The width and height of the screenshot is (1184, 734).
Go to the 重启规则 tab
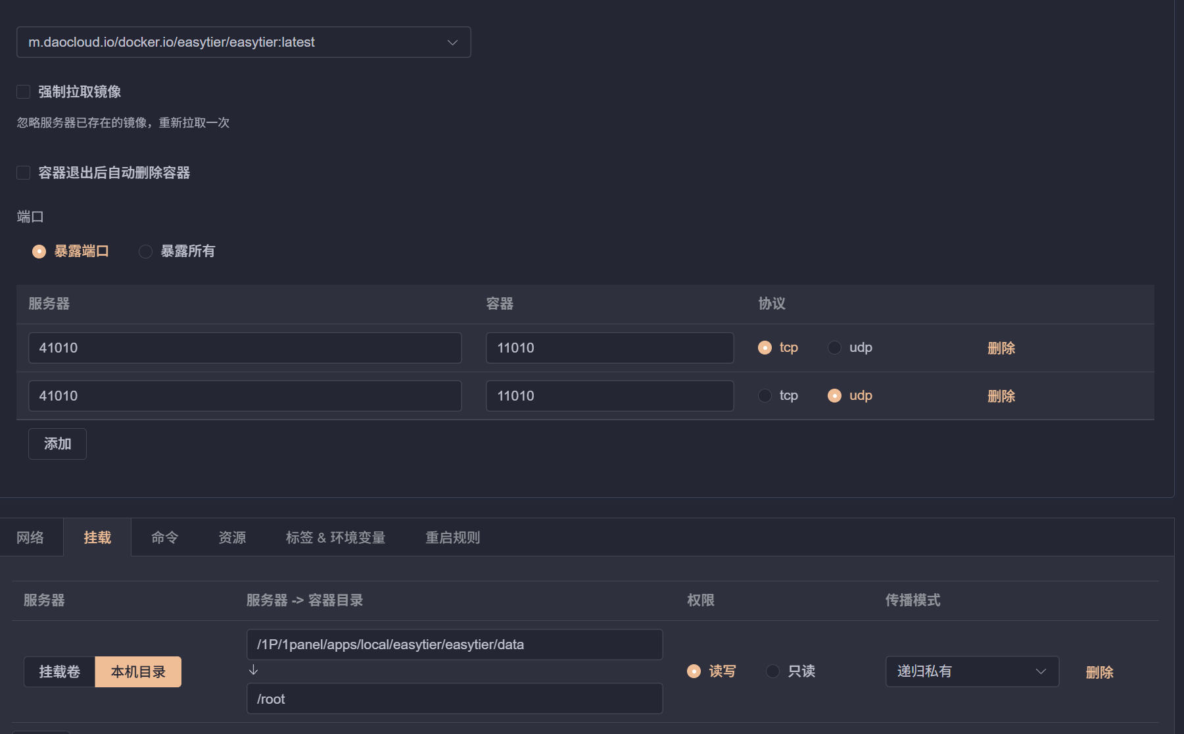[452, 538]
